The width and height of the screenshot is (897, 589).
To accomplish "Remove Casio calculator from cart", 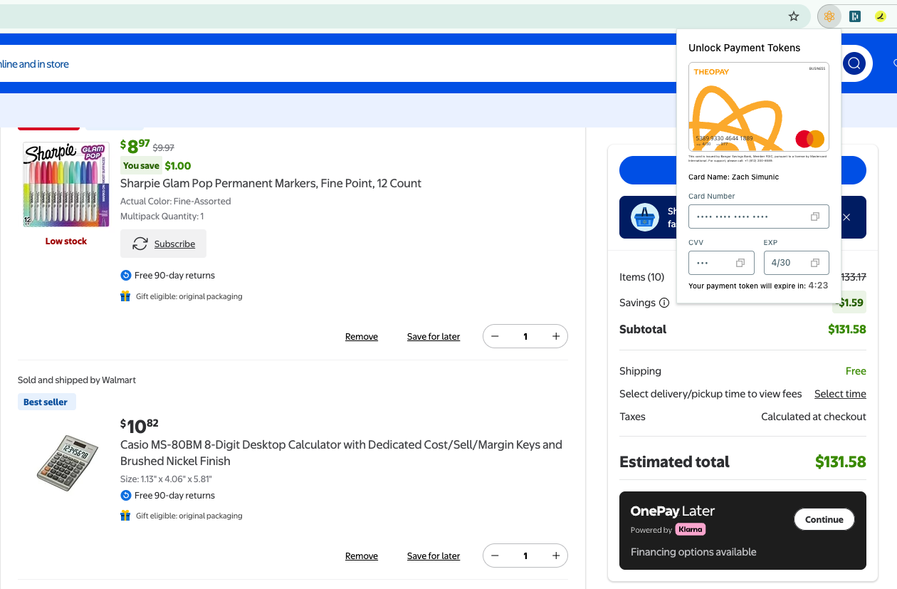I will tap(362, 556).
